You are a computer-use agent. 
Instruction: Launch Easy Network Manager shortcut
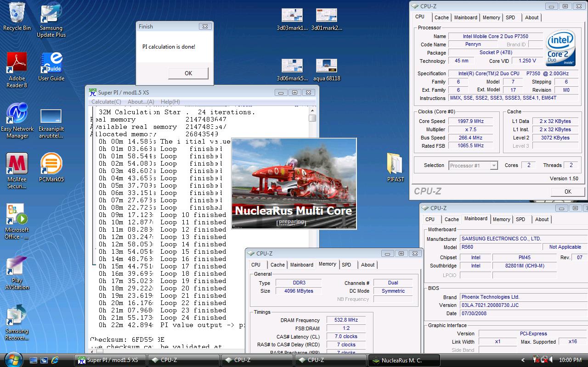click(17, 121)
